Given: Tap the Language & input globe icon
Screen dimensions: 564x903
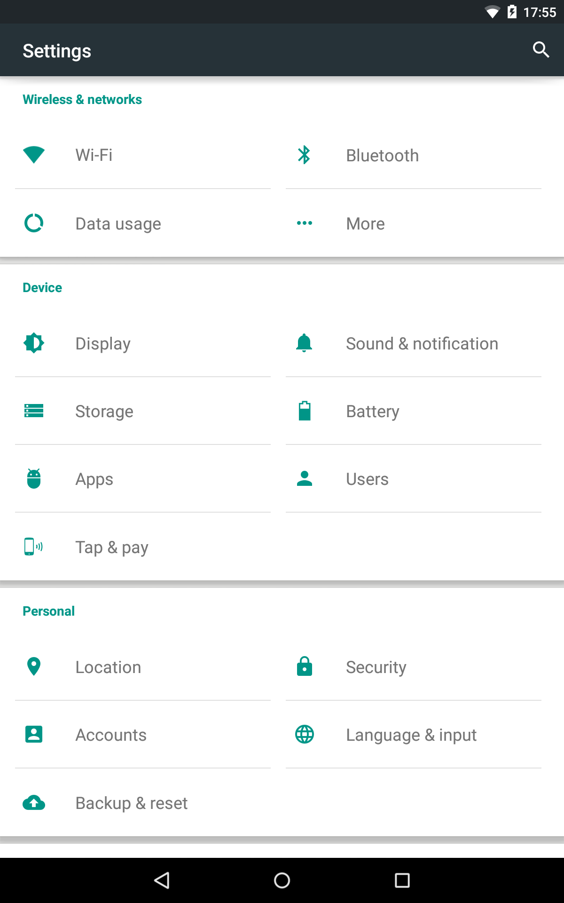Looking at the screenshot, I should pyautogui.click(x=305, y=734).
